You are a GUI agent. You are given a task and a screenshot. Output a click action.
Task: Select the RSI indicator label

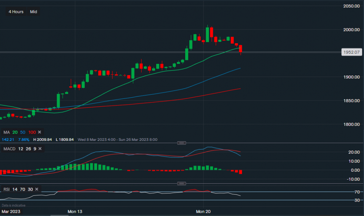click(x=7, y=189)
